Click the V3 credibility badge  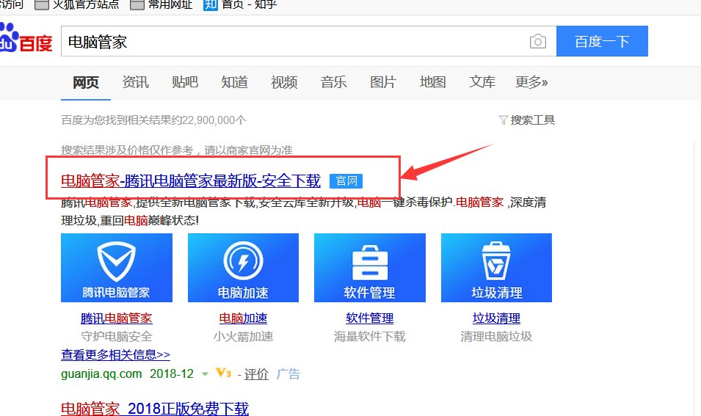click(x=223, y=373)
